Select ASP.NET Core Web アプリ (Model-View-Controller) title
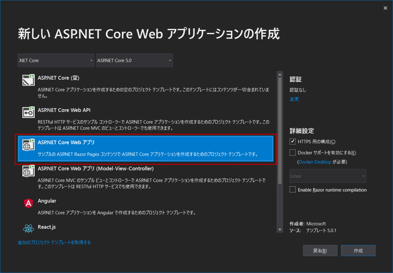Viewport: 393px width, 273px height. click(96, 169)
